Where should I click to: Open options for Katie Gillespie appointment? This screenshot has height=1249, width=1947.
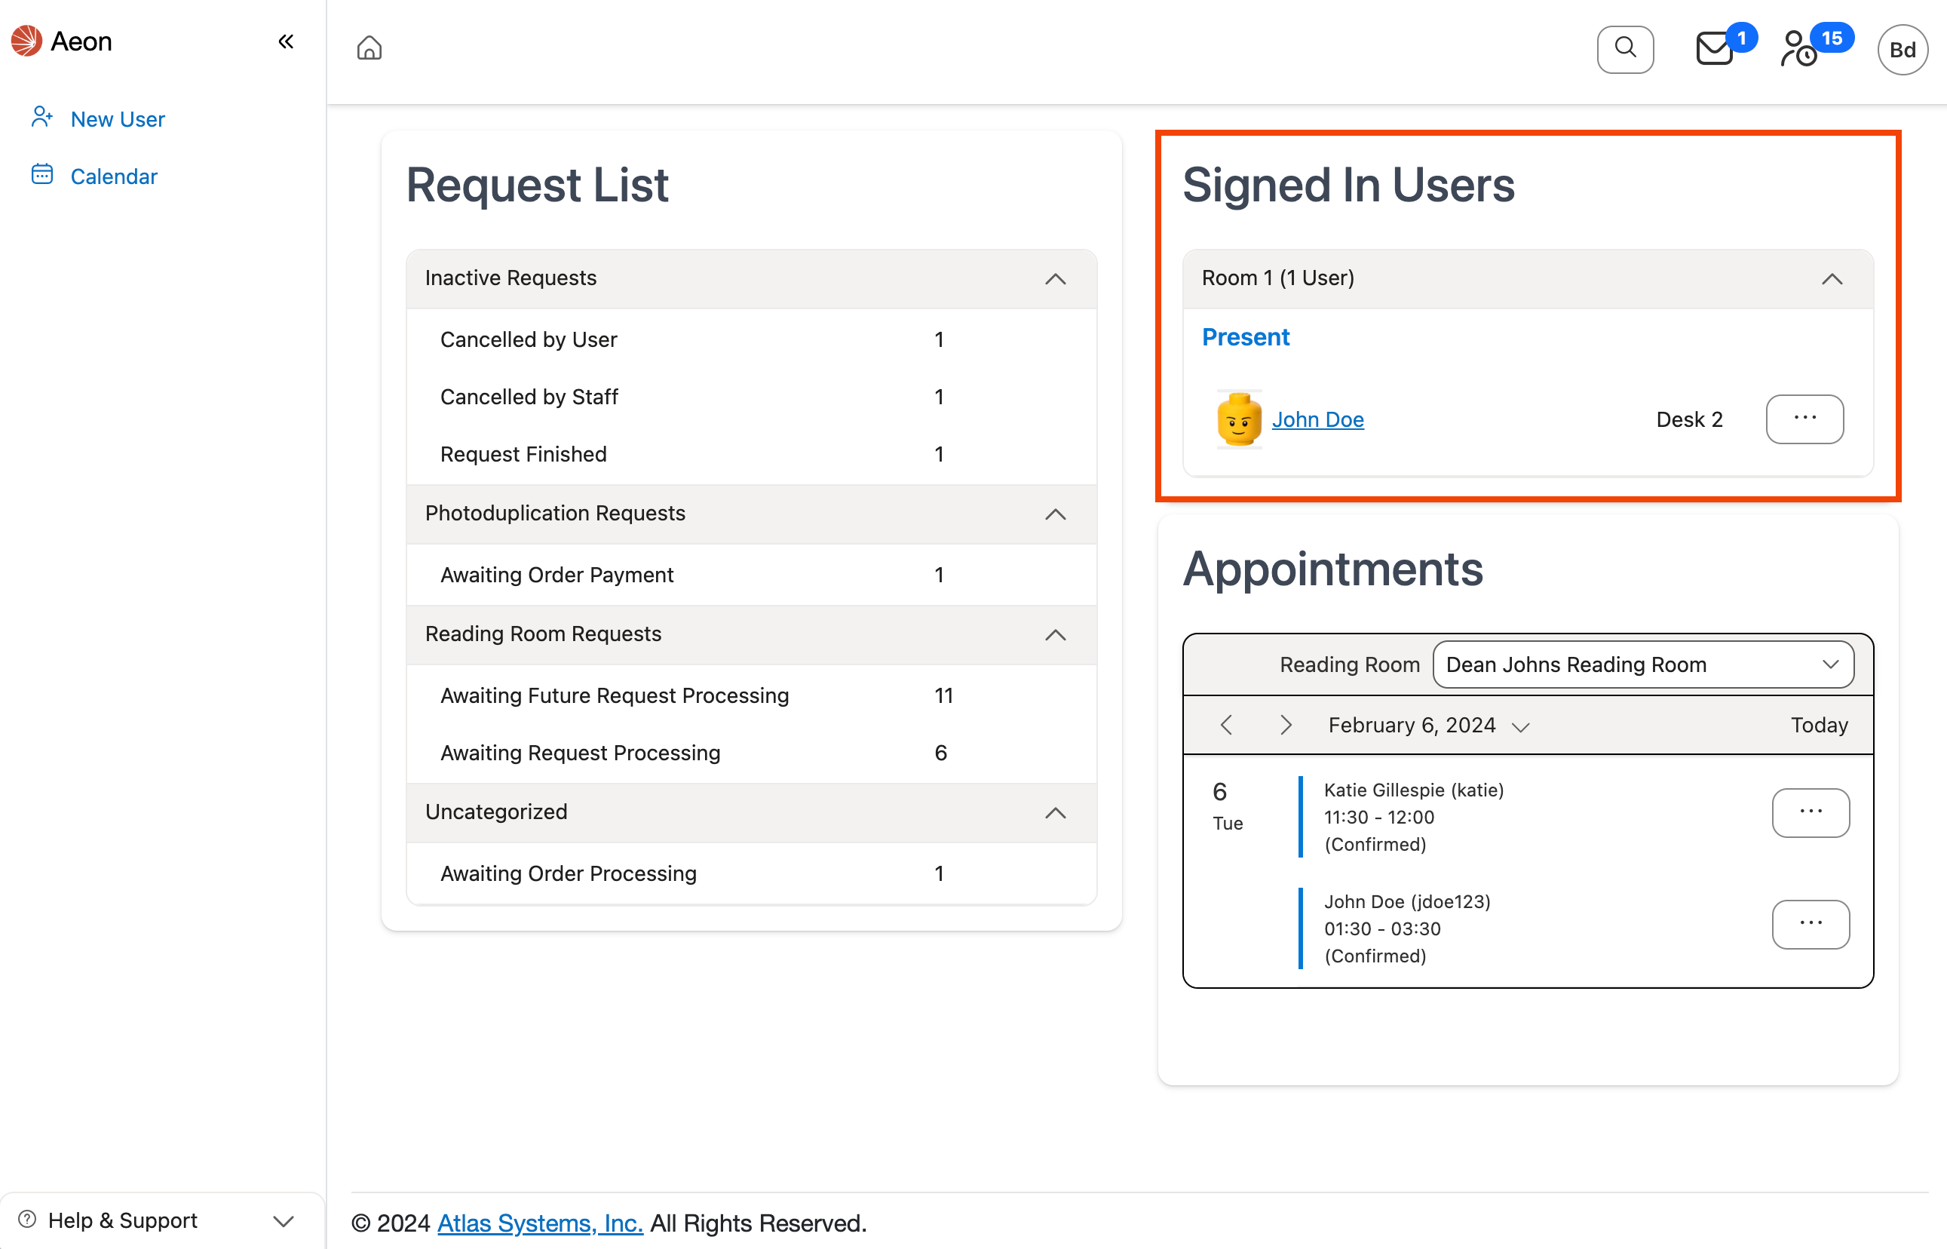(x=1810, y=812)
